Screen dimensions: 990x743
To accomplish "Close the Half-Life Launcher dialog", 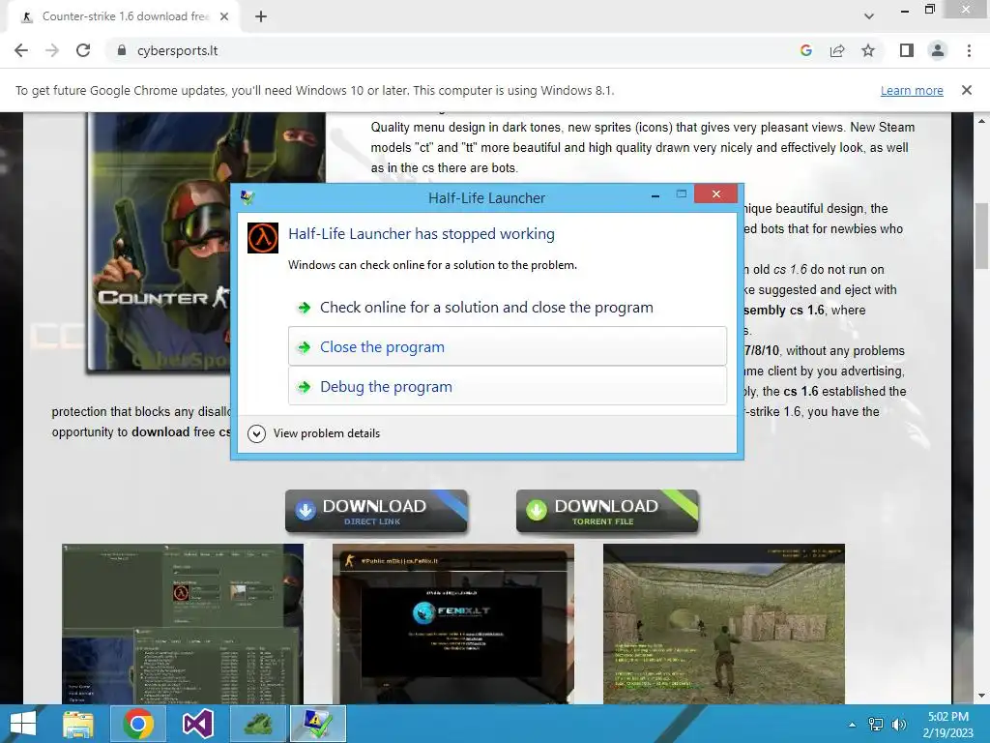I will 716,193.
